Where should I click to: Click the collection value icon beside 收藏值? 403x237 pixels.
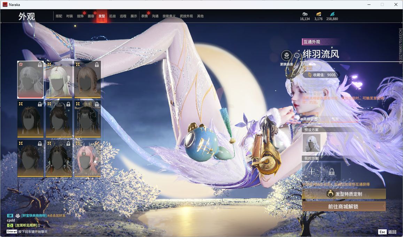coord(309,75)
